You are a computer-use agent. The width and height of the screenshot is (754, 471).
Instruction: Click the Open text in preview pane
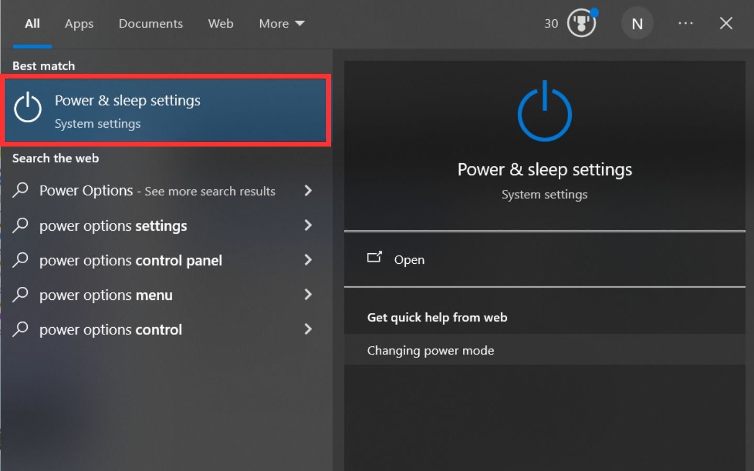(x=409, y=260)
